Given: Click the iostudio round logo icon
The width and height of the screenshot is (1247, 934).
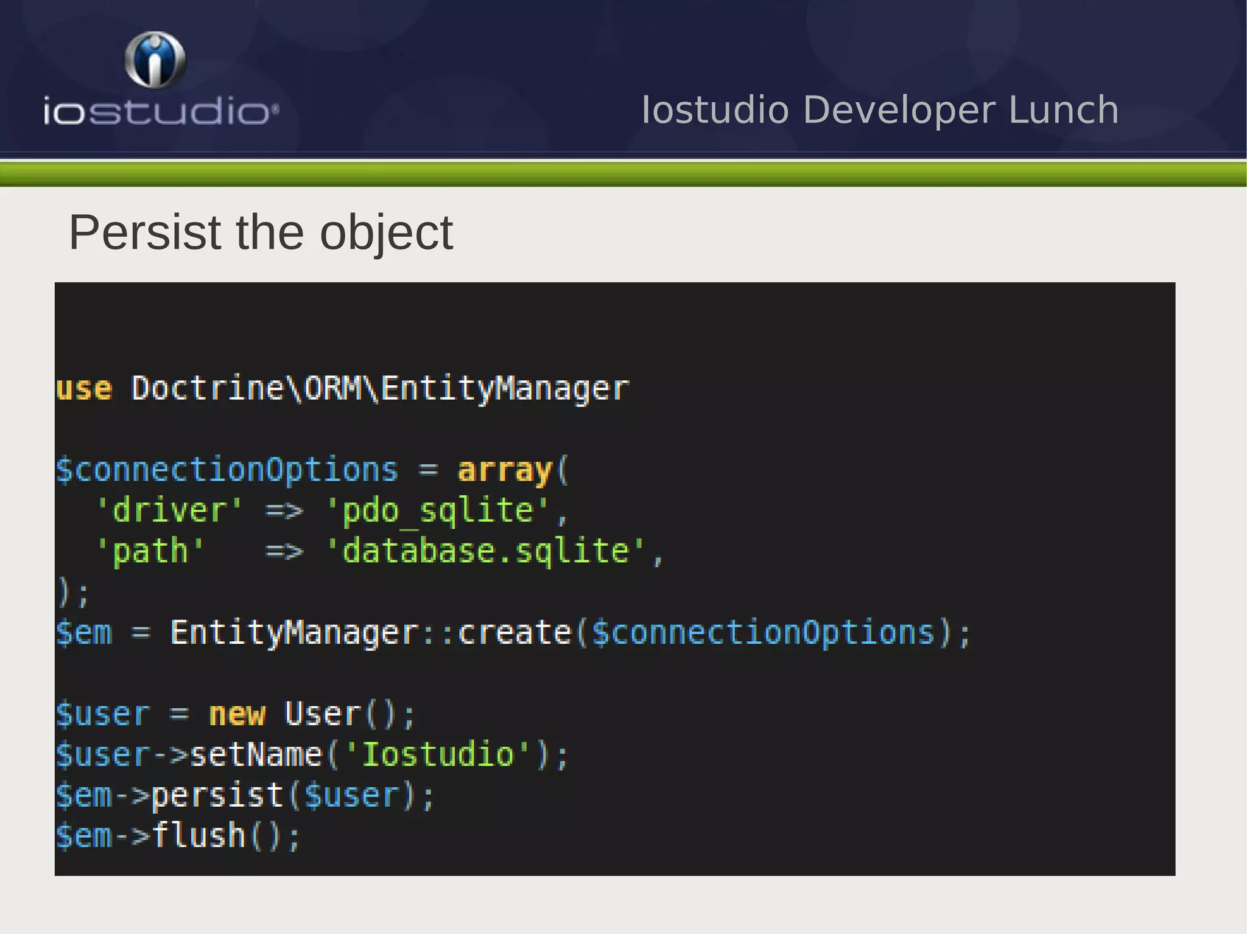Looking at the screenshot, I should coord(155,60).
